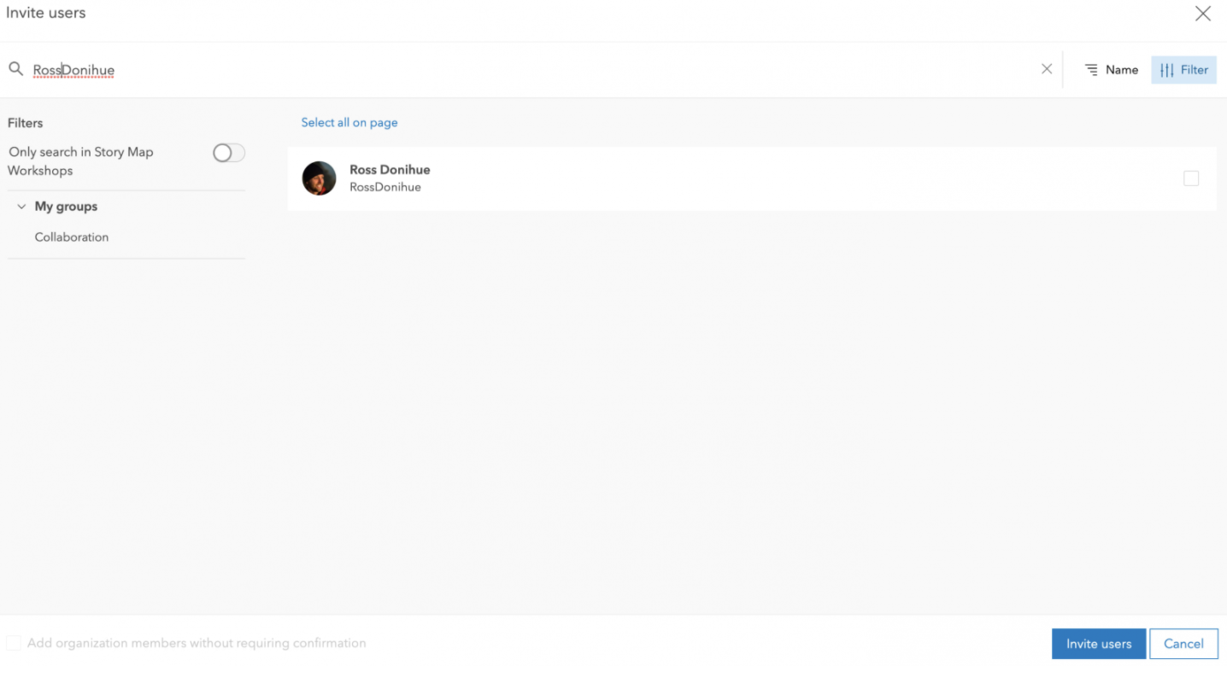
Task: Collapse the My groups section
Action: (21, 206)
